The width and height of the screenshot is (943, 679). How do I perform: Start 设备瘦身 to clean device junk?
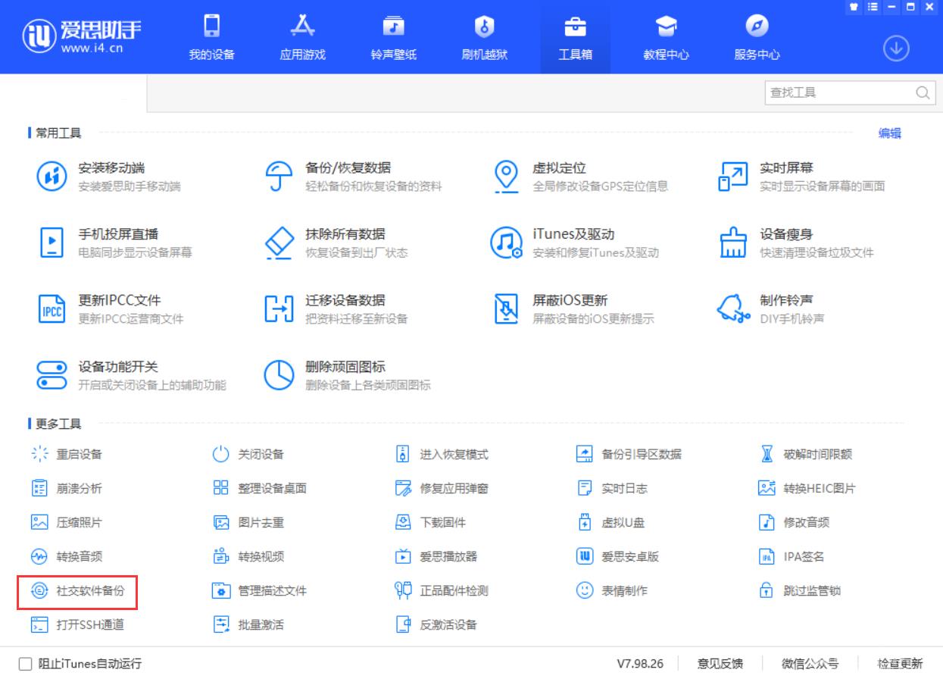click(782, 242)
